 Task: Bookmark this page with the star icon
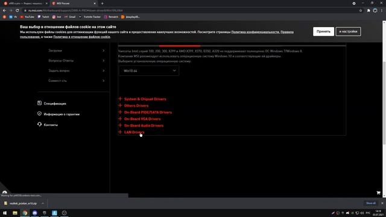pyautogui.click(x=361, y=11)
